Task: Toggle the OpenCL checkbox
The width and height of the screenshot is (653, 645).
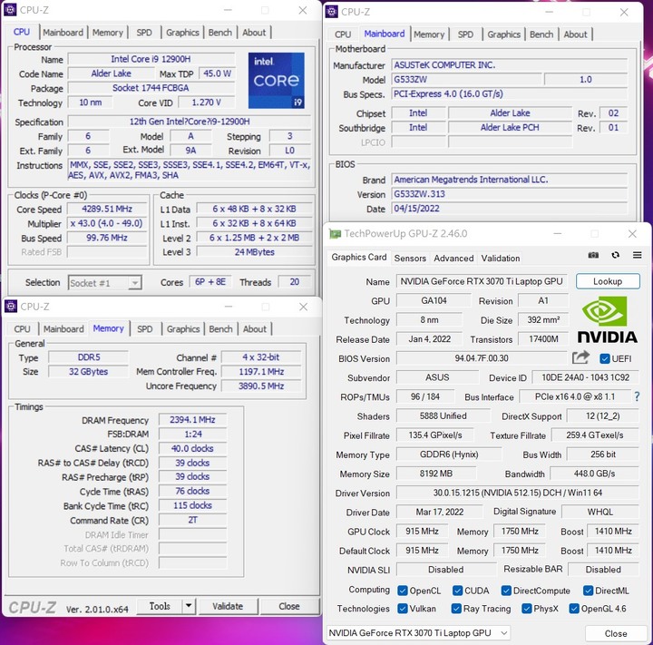Action: 403,591
